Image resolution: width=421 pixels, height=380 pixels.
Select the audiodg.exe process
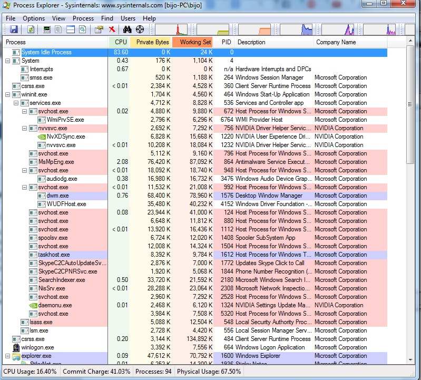(x=195, y=179)
